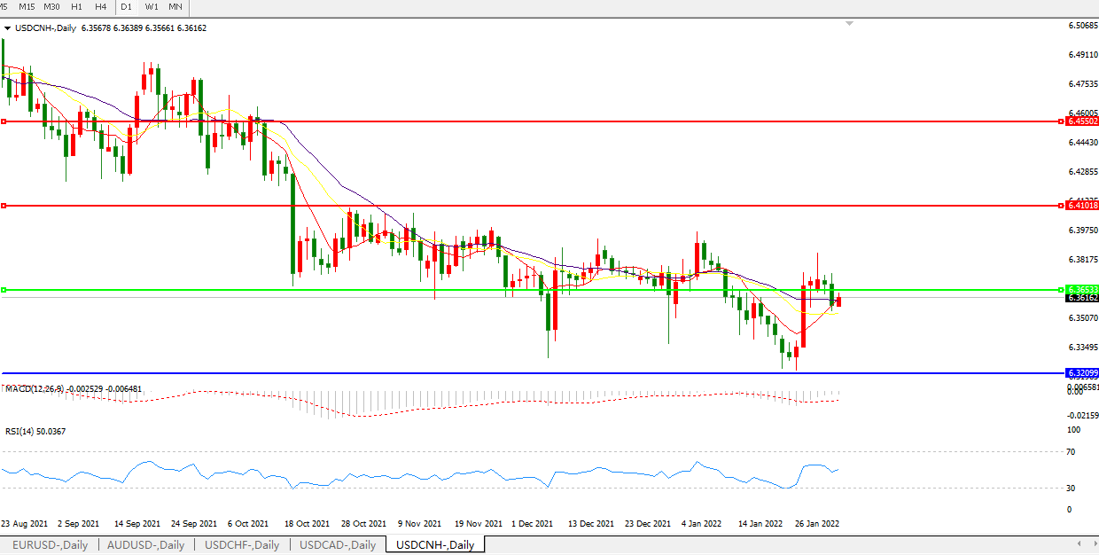The image size is (1099, 555).
Task: Click the chart shift triangle marker
Action: click(850, 24)
